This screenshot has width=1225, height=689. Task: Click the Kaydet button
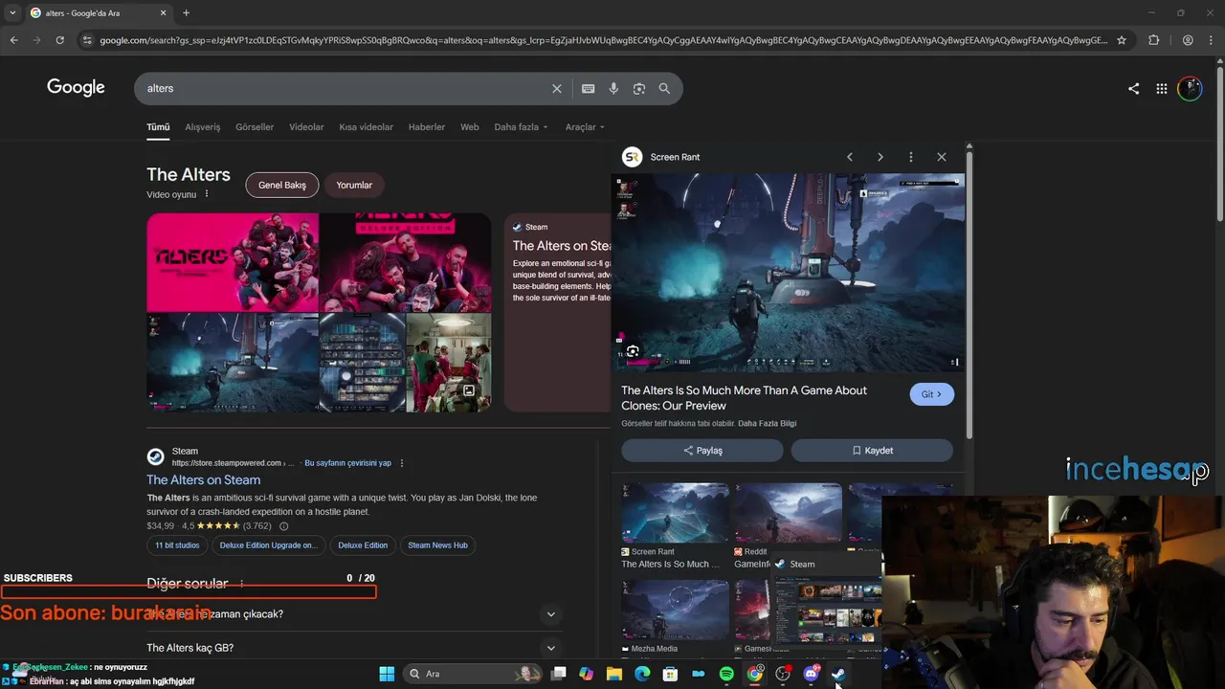[872, 451]
